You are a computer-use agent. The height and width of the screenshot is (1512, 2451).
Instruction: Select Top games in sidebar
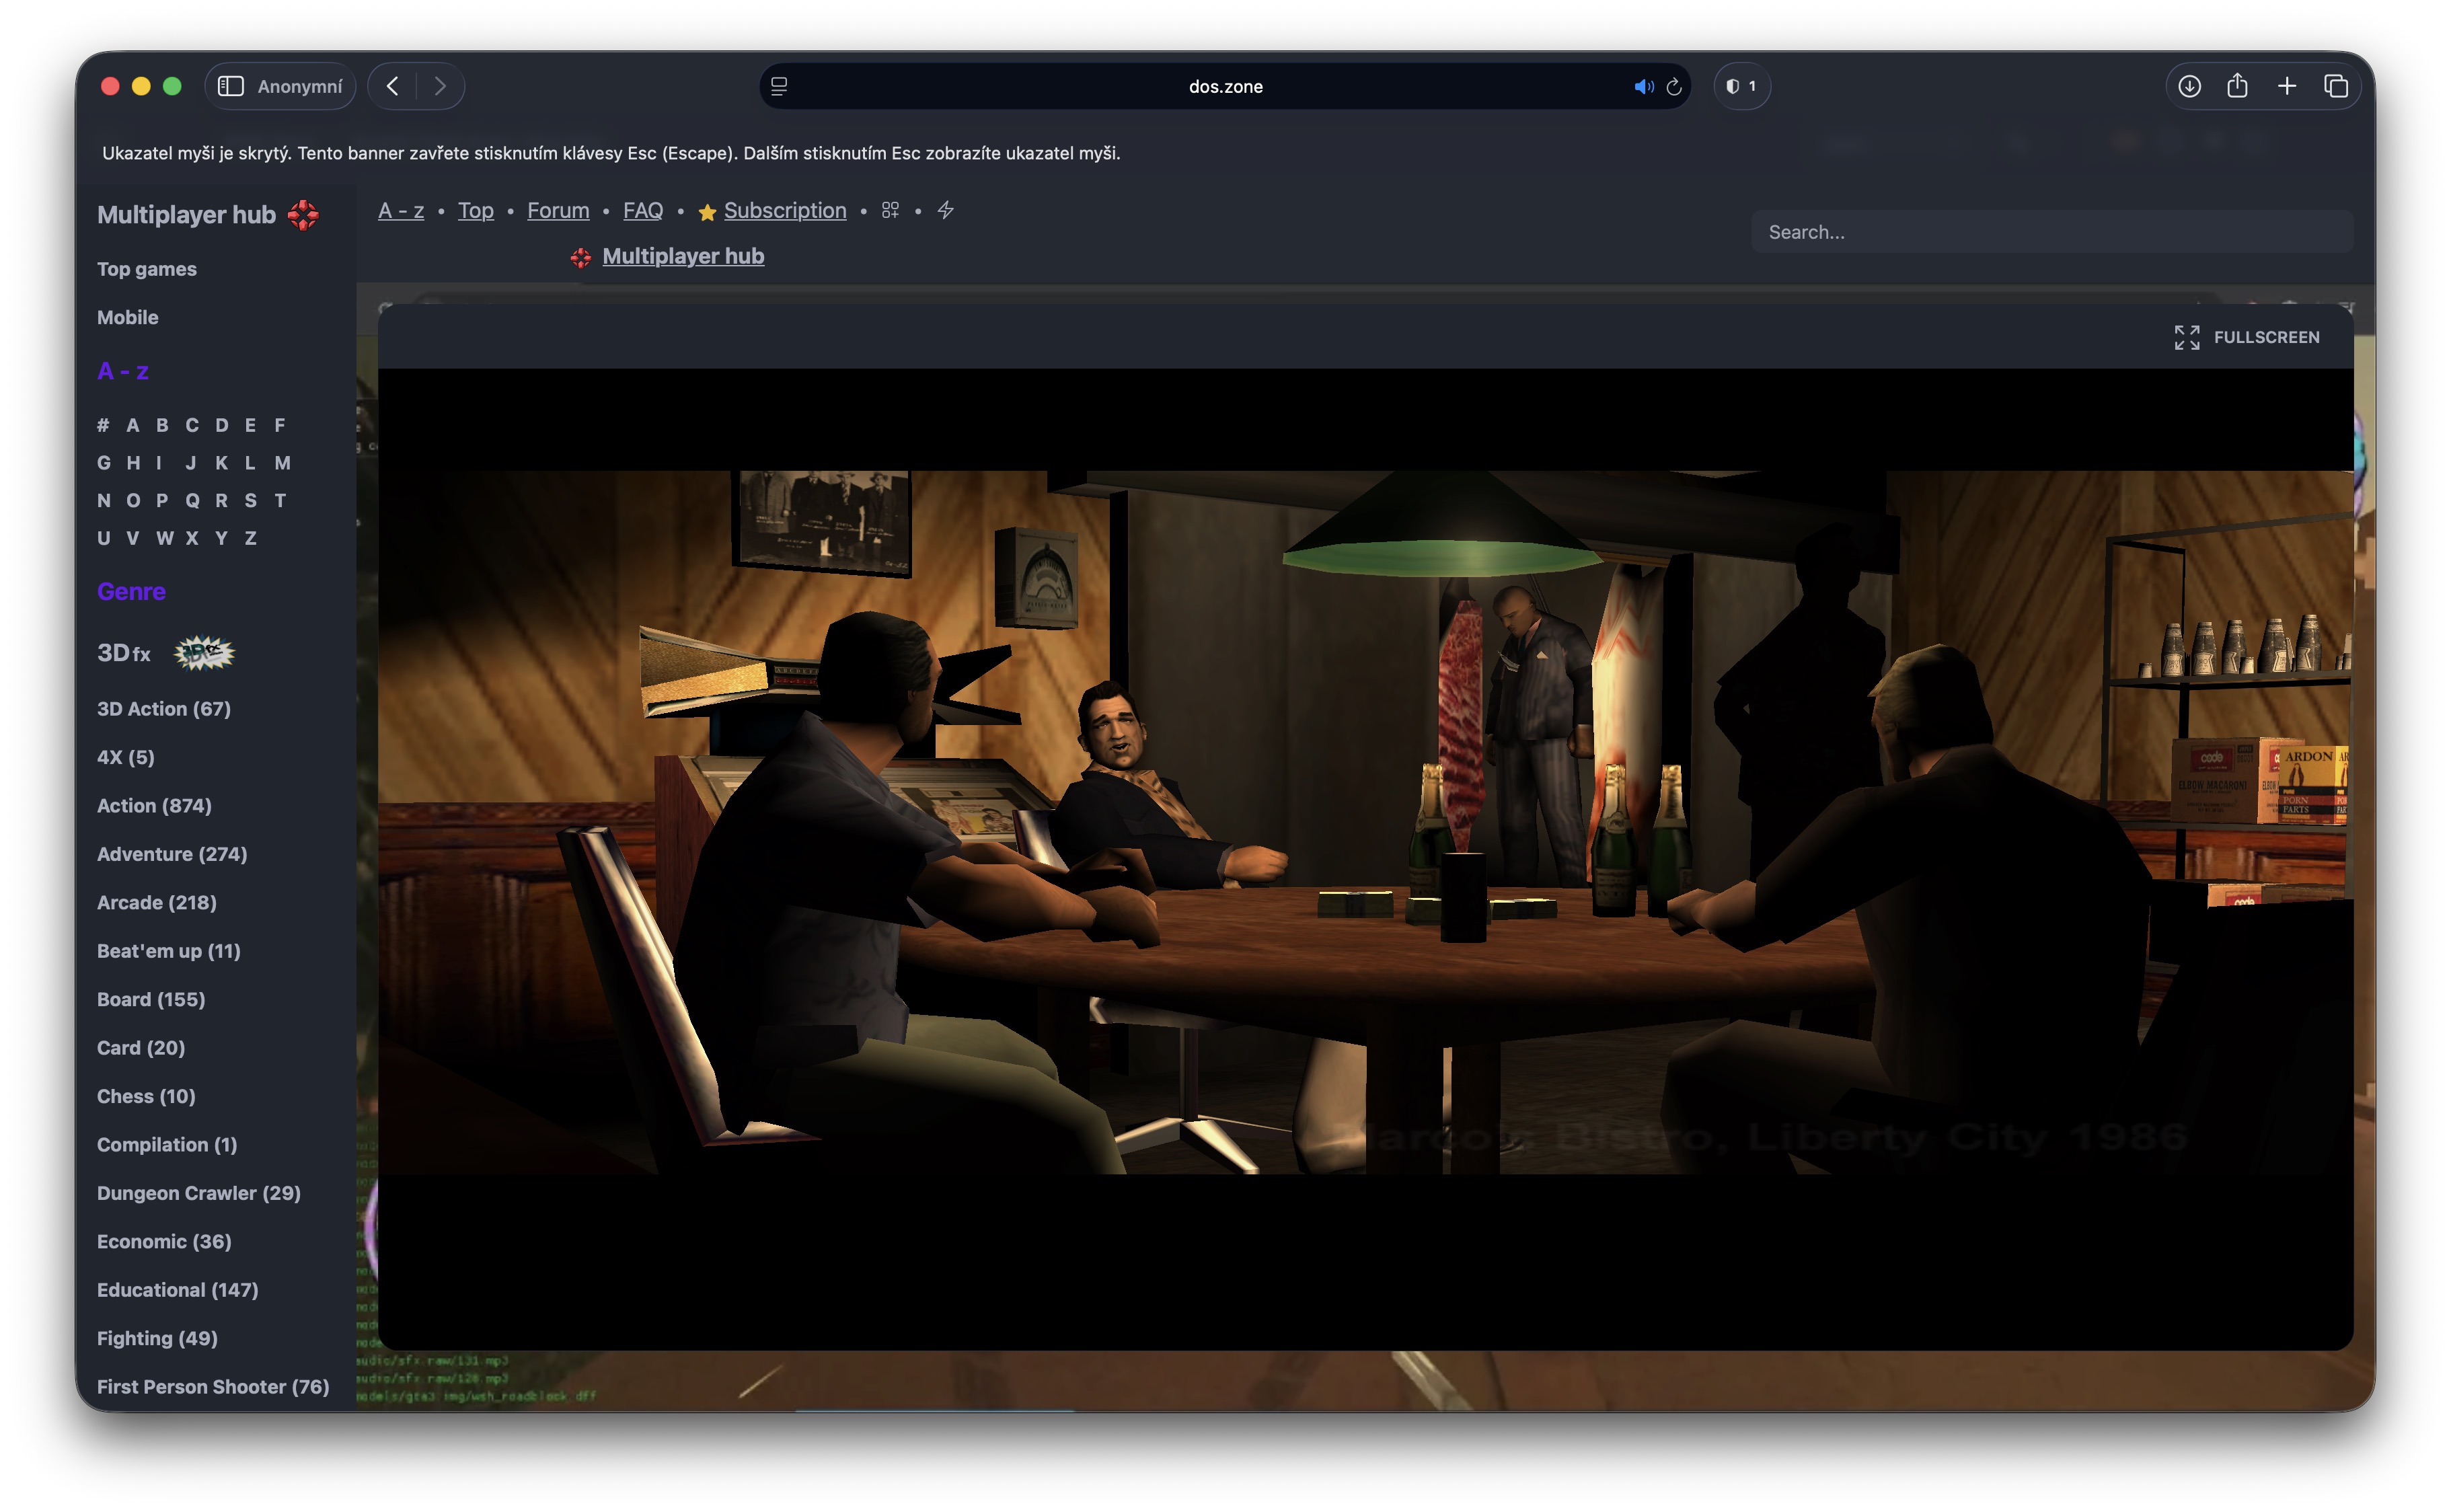click(147, 269)
